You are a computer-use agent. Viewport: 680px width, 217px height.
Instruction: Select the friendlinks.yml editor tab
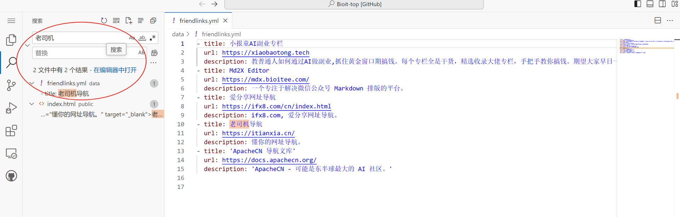(x=199, y=21)
